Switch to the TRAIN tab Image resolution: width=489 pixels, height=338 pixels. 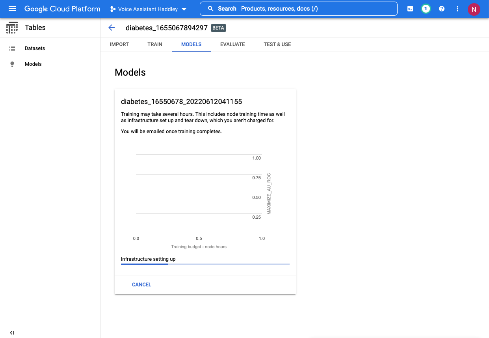pyautogui.click(x=155, y=45)
